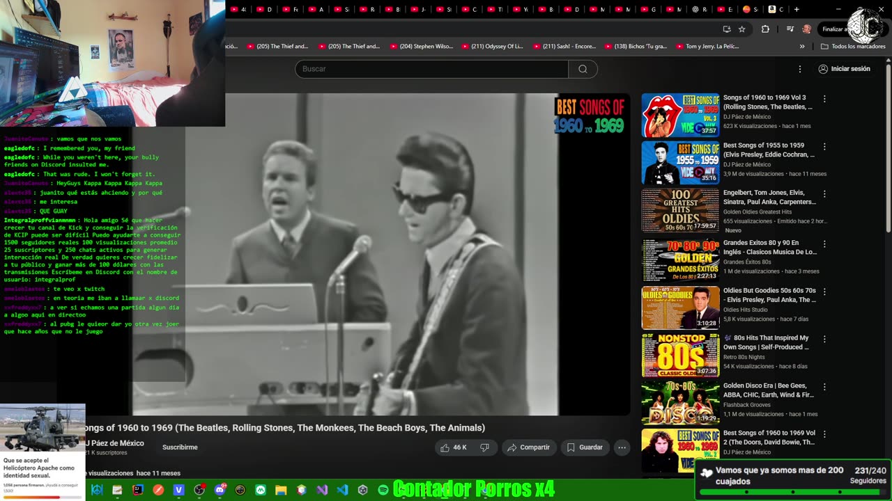This screenshot has width=892, height=501.
Task: Click the Guardar button
Action: (585, 447)
